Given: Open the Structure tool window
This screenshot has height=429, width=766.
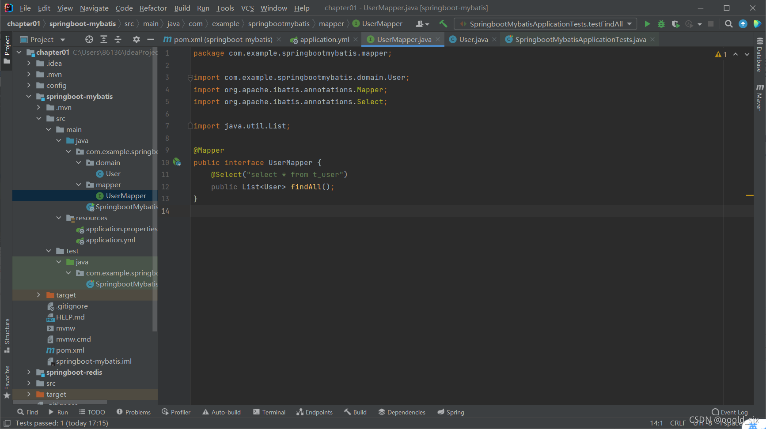Looking at the screenshot, I should [x=7, y=335].
